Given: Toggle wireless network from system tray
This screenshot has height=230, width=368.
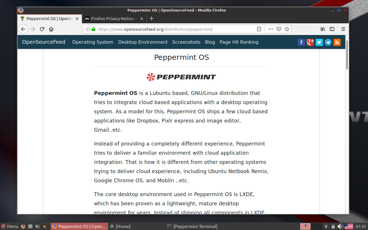Looking at the screenshot, I should pos(326,226).
